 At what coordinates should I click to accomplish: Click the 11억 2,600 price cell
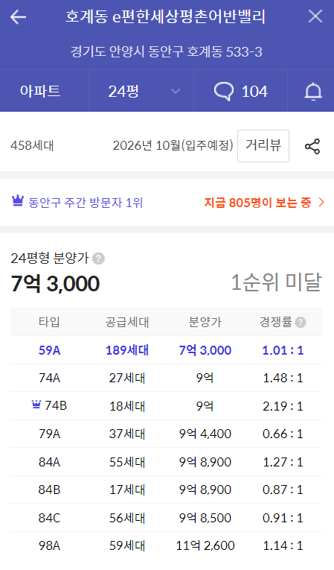click(x=205, y=545)
